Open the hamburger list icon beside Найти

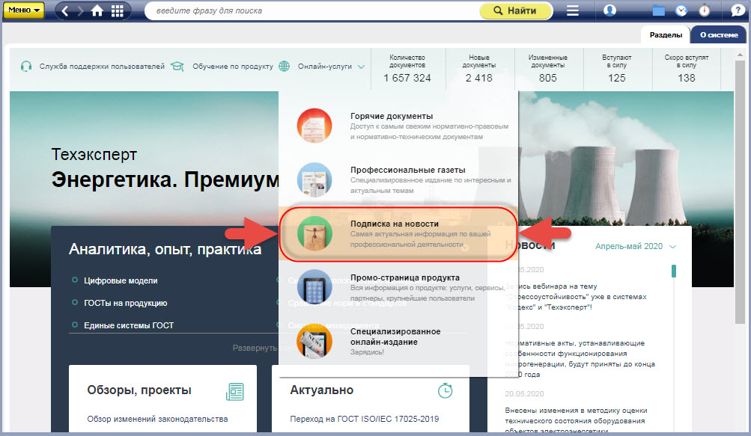pos(573,10)
